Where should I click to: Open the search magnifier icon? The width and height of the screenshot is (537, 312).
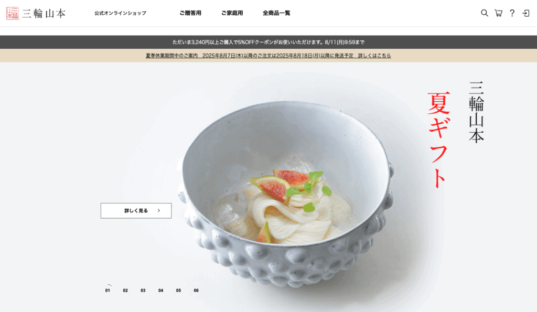[484, 13]
